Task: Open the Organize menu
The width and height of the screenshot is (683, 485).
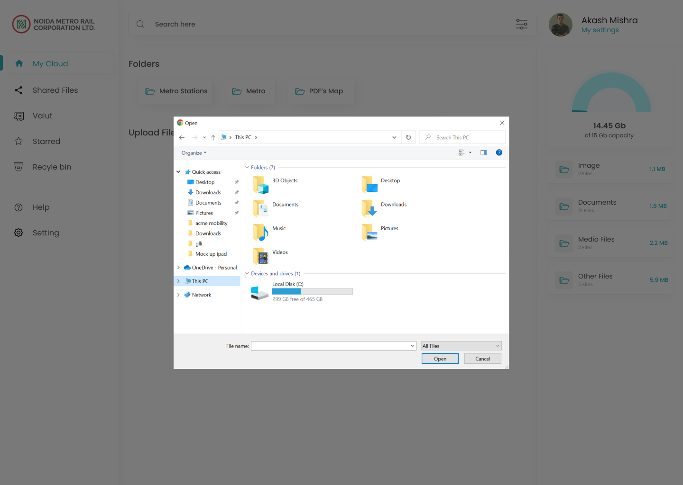Action: tap(194, 153)
